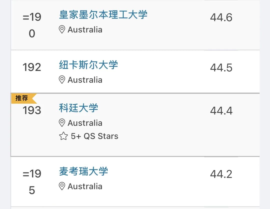Click Australia text under 科廷大学

point(85,123)
